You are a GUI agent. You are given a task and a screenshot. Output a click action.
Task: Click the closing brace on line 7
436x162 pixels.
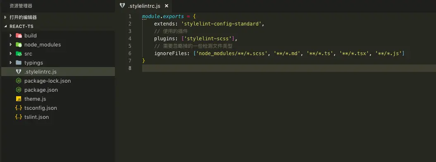coord(143,60)
